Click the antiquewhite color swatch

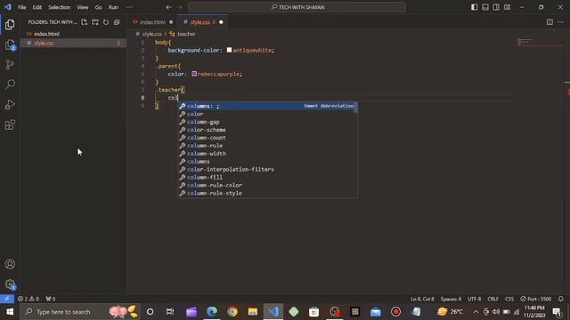point(230,50)
